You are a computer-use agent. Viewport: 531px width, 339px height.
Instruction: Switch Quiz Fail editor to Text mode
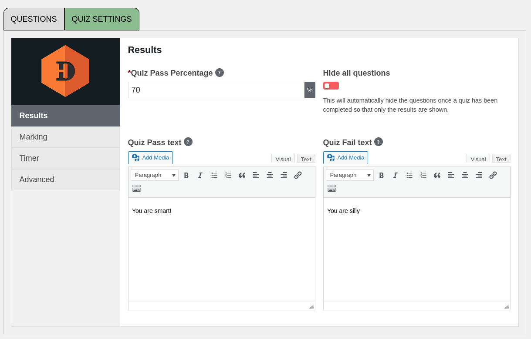tap(501, 159)
